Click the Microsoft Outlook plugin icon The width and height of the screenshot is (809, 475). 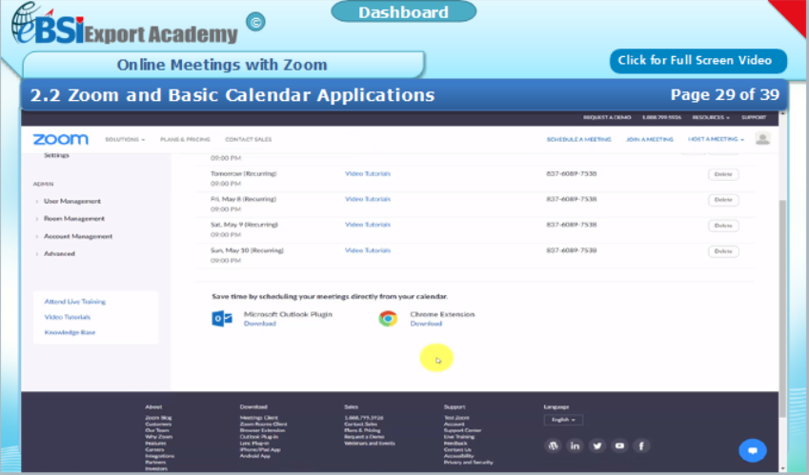pyautogui.click(x=222, y=318)
